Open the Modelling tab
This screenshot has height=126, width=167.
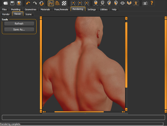pyautogui.click(x=16, y=9)
